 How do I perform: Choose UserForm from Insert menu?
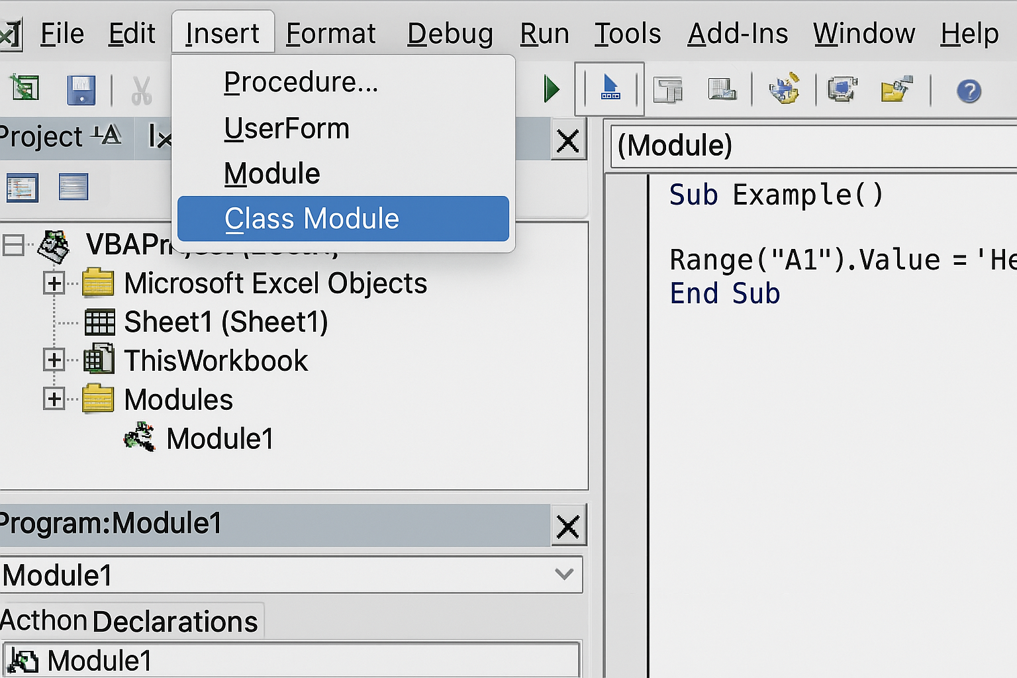pos(343,128)
